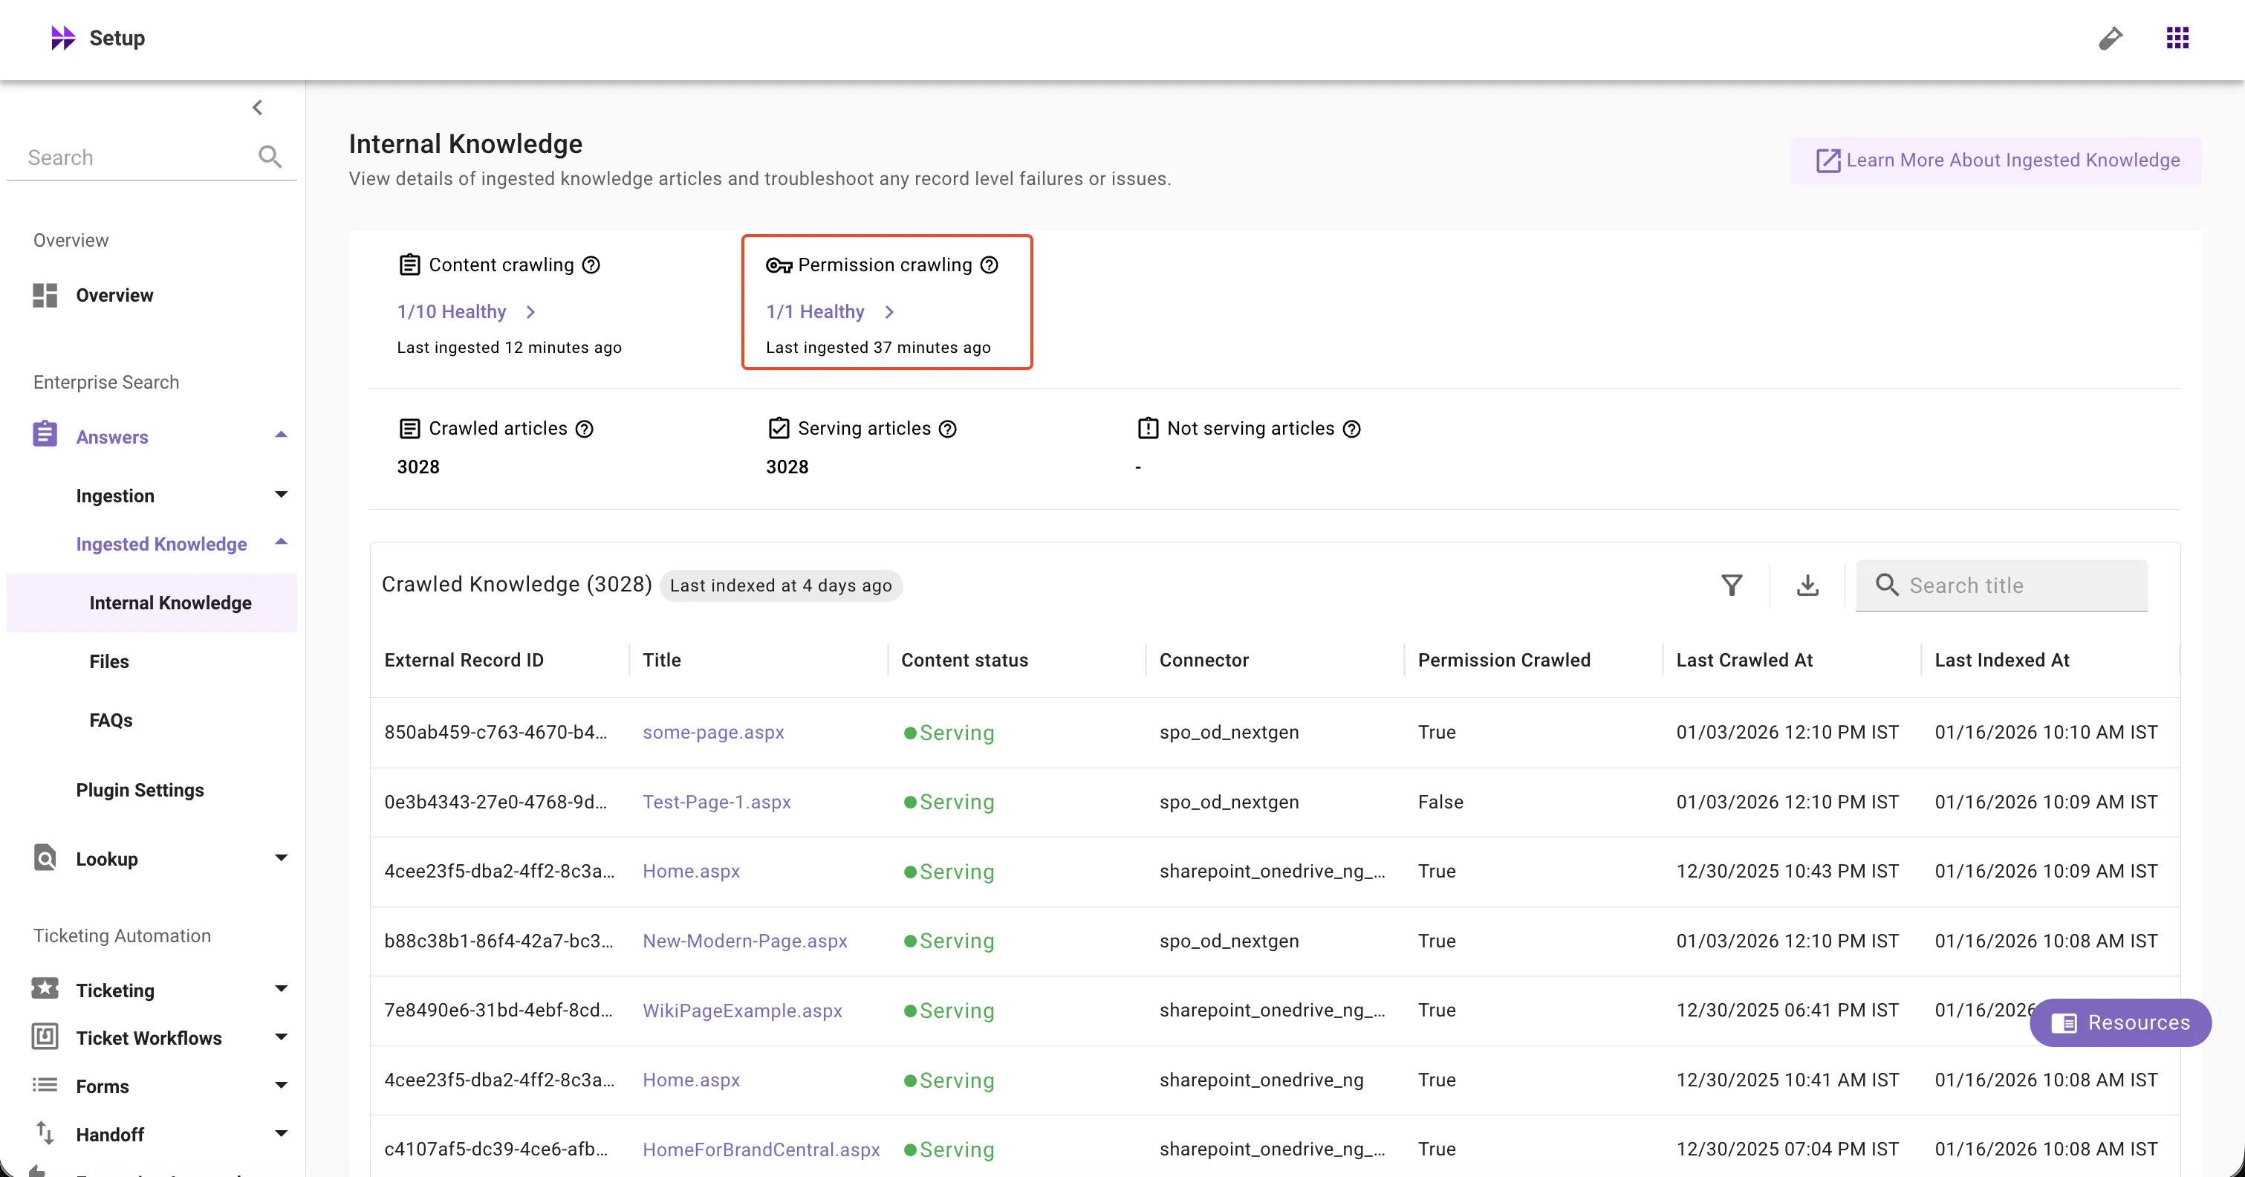Collapse the Ingested Knowledge section
This screenshot has height=1177, width=2245.
281,543
